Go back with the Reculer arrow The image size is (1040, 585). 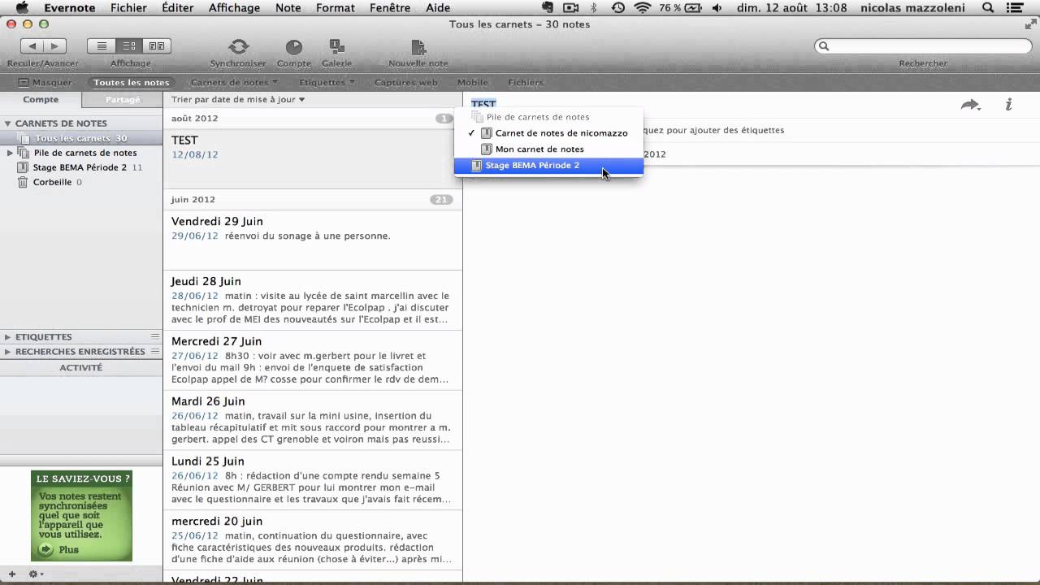[x=32, y=46]
